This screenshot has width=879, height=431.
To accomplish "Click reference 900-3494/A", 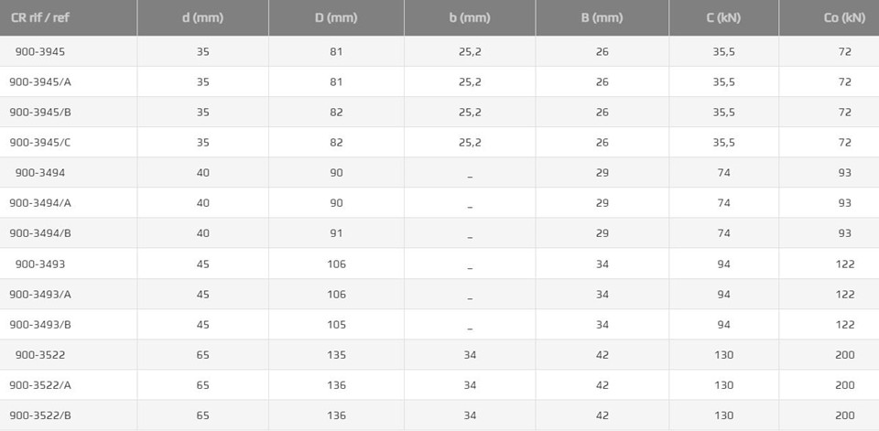I will click(39, 203).
